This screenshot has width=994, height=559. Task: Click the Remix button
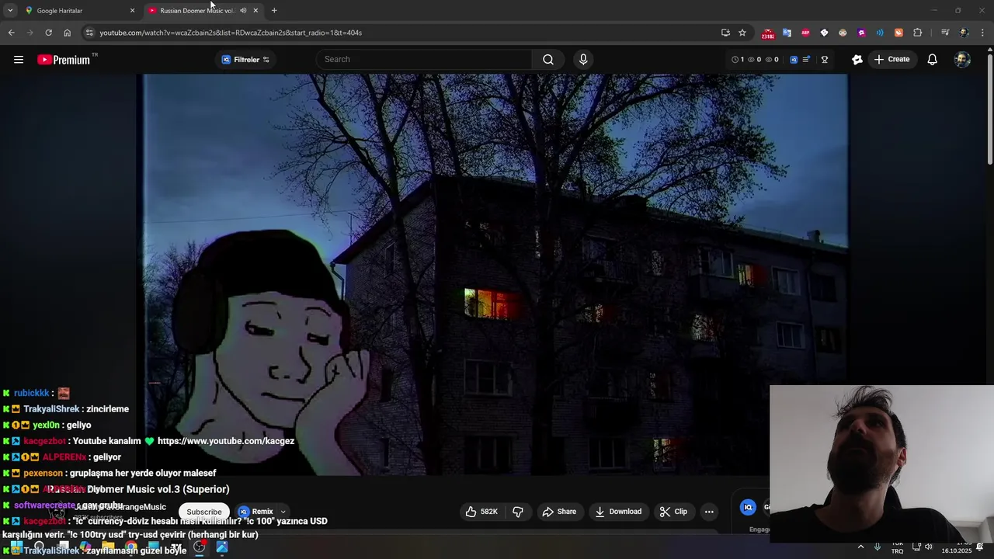click(x=256, y=512)
